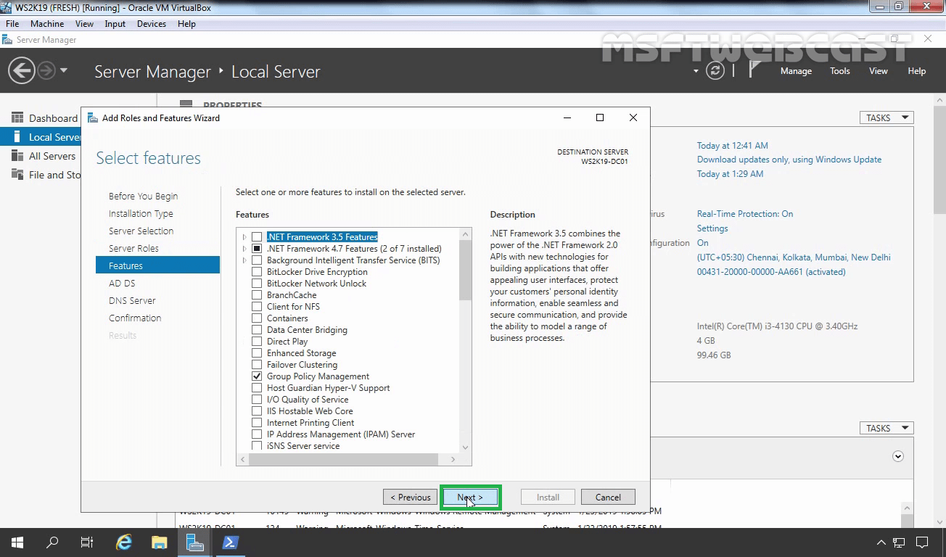Show hidden tray icons chevron
Screen dimensions: 946x557
pyautogui.click(x=881, y=542)
